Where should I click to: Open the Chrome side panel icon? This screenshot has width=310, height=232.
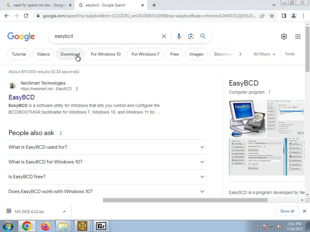[284, 16]
